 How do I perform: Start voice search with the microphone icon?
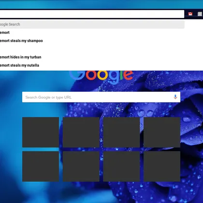tap(175, 97)
